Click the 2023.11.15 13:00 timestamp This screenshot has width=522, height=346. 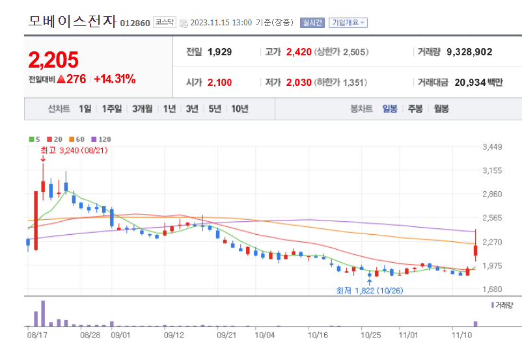221,23
